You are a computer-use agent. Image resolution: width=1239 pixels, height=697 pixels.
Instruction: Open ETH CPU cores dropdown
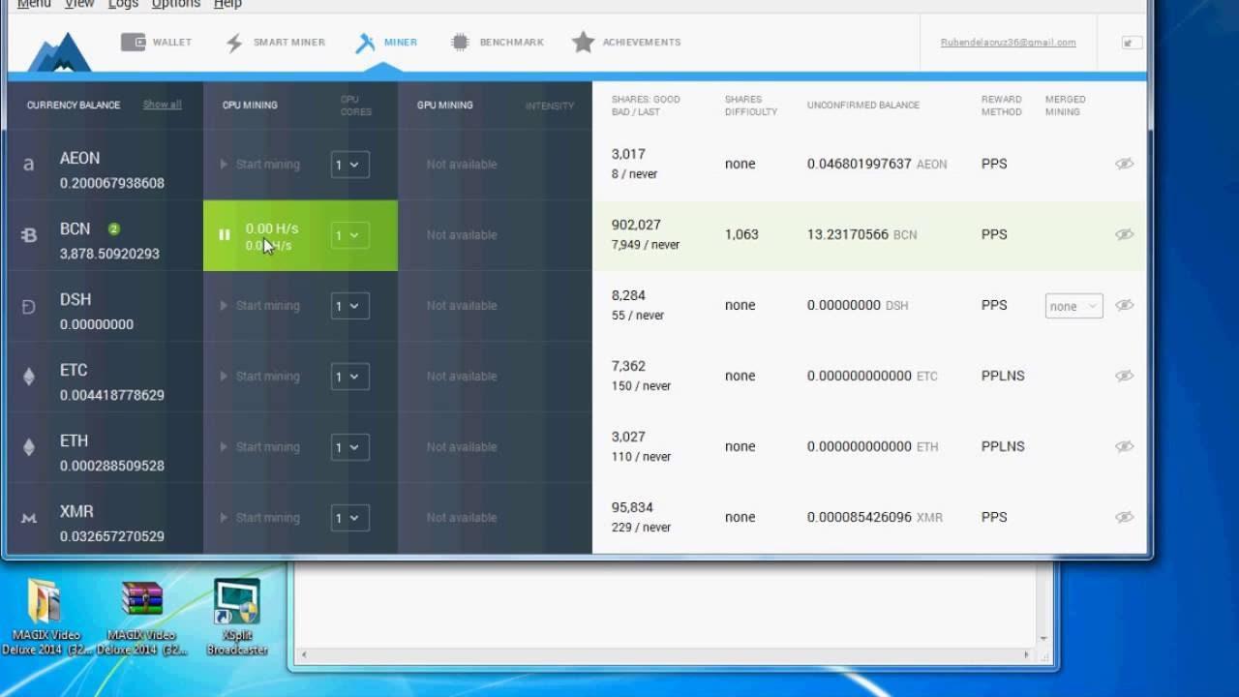tap(349, 447)
